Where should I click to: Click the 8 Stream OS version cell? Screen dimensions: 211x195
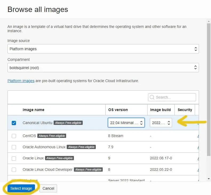coord(116,136)
